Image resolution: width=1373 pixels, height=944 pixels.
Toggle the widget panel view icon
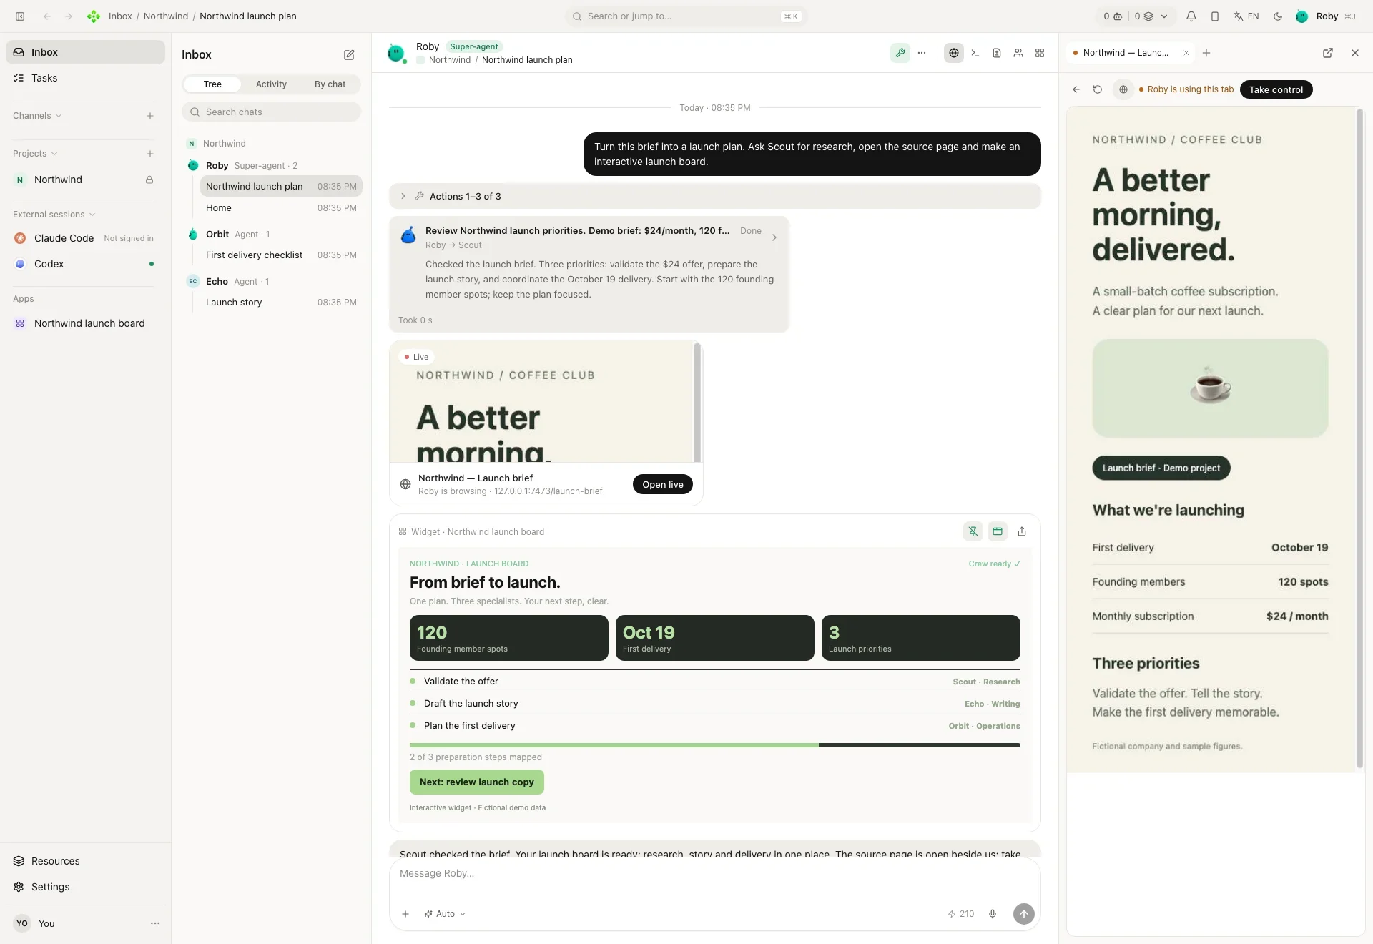pos(998,531)
